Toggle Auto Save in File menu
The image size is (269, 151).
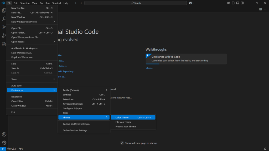pyautogui.click(x=32, y=86)
